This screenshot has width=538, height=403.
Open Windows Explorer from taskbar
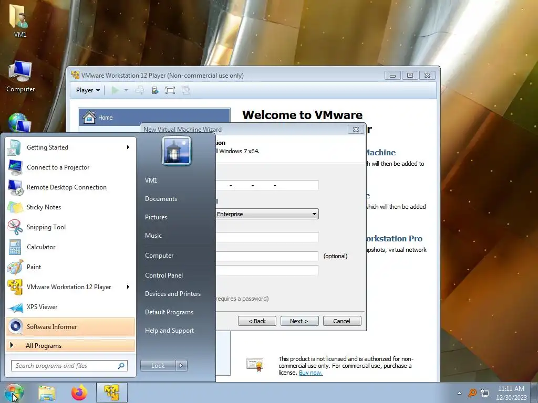coord(47,393)
